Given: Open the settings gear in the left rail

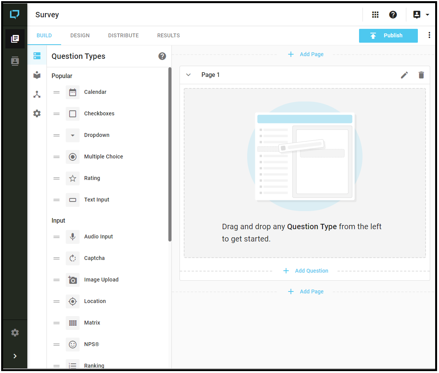Looking at the screenshot, I should pyautogui.click(x=15, y=333).
